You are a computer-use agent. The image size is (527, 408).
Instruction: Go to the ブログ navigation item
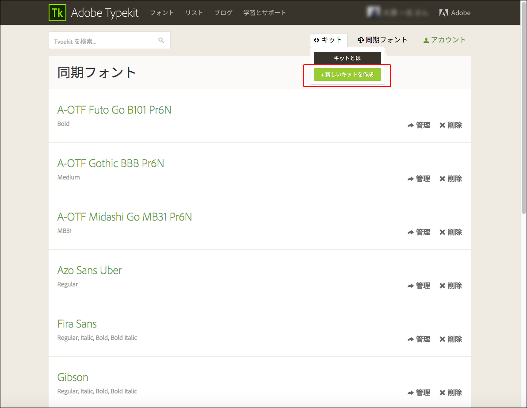[x=224, y=13]
